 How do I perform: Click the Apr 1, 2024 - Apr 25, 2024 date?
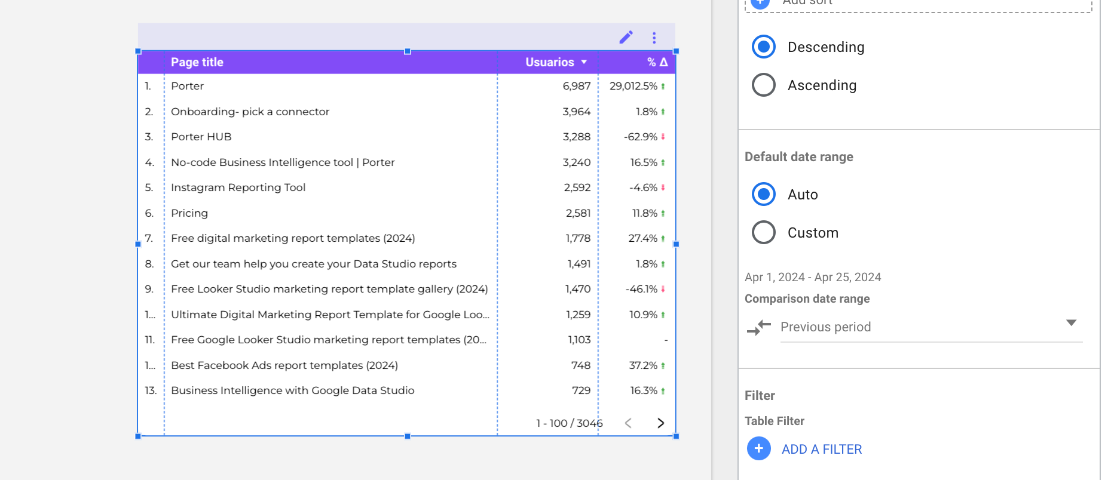[x=813, y=277]
